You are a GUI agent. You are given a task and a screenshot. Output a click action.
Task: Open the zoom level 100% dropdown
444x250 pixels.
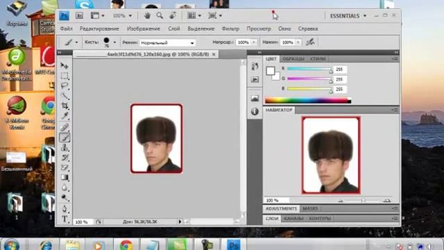click(x=122, y=16)
